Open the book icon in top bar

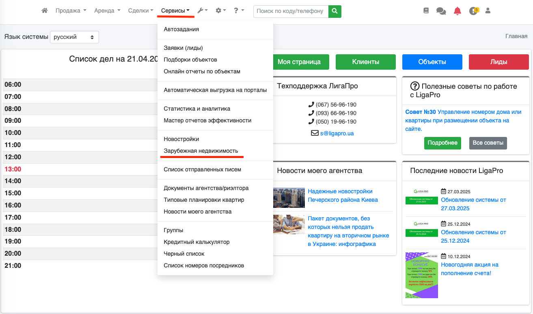click(426, 11)
